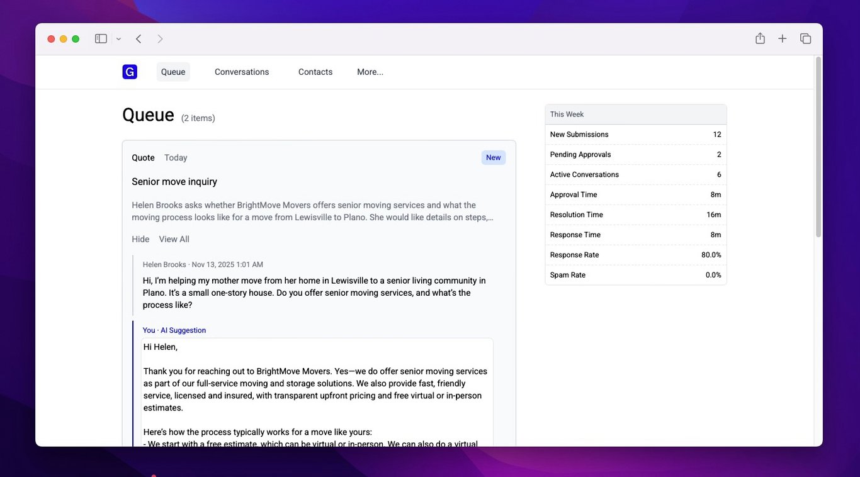This screenshot has width=860, height=477.
Task: Click the forward navigation arrow
Action: [x=160, y=38]
